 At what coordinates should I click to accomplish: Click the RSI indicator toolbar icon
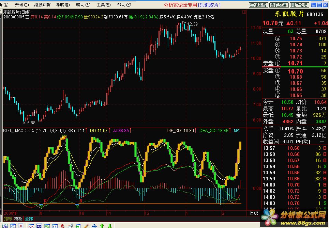(39, 226)
